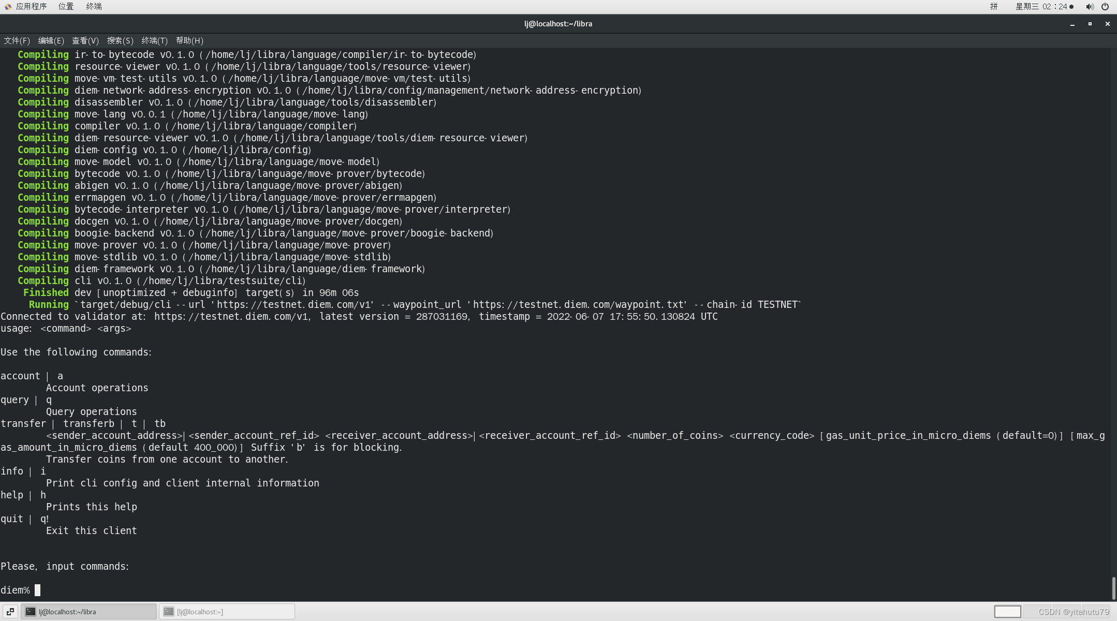Click the 'Compiling diem-framework' line
This screenshot has width=1117, height=621.
222,269
